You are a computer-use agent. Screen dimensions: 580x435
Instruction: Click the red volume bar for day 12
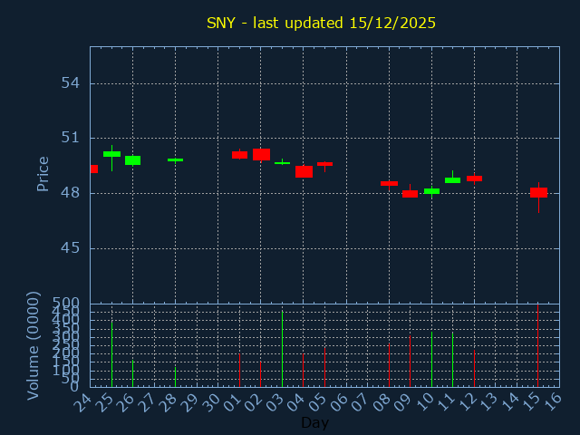click(x=474, y=369)
